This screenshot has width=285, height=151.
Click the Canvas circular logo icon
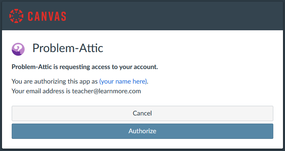coord(16,16)
